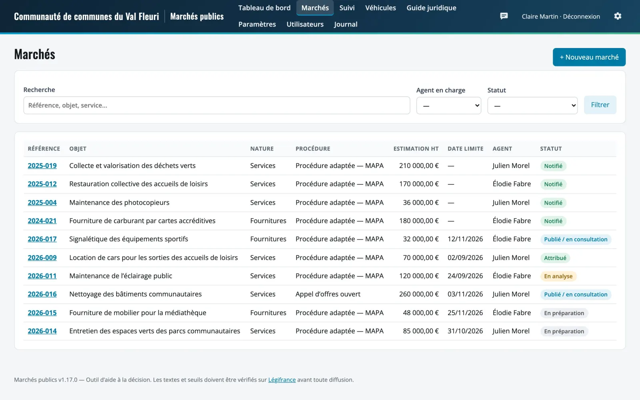Expand the Agent en charge dropdown

pyautogui.click(x=448, y=106)
